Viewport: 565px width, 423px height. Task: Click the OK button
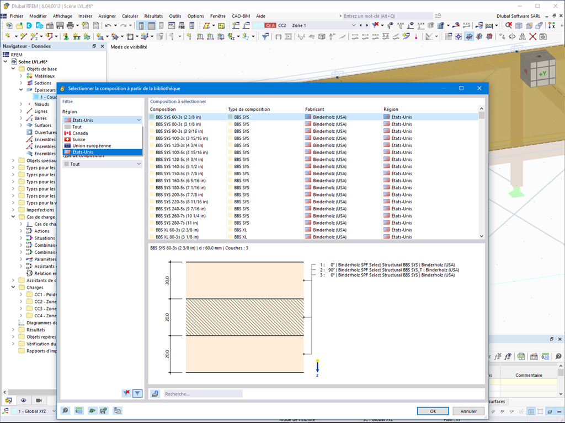click(433, 411)
